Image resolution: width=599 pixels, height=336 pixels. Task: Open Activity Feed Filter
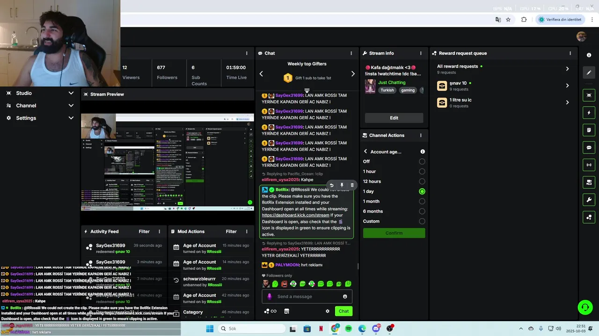pyautogui.click(x=144, y=231)
